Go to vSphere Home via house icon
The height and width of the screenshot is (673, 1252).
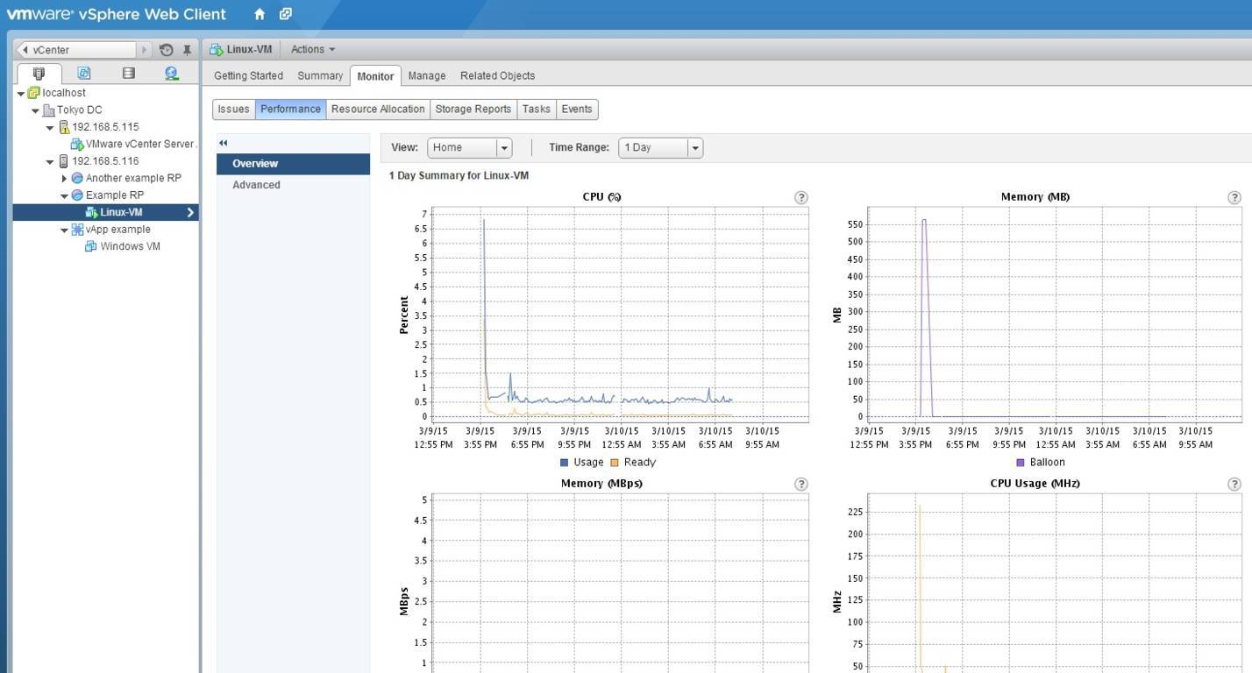pyautogui.click(x=259, y=14)
